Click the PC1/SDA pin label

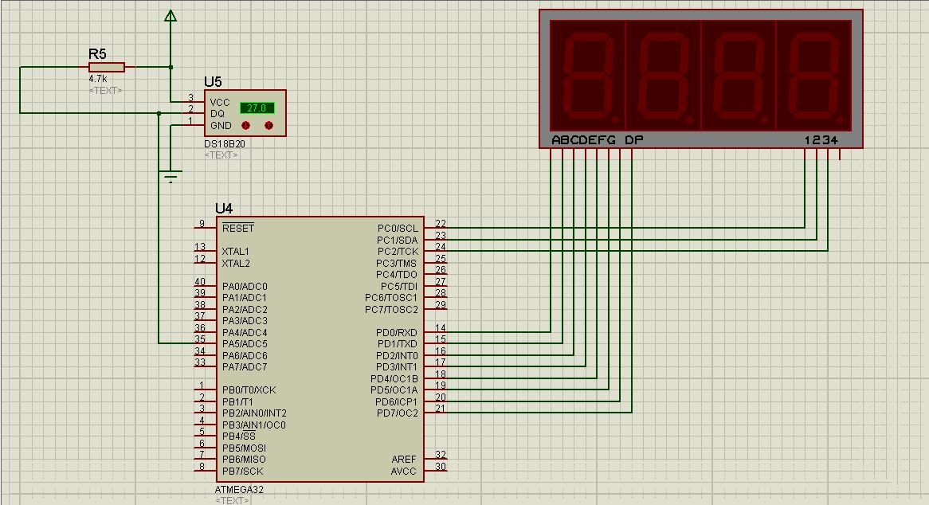397,241
